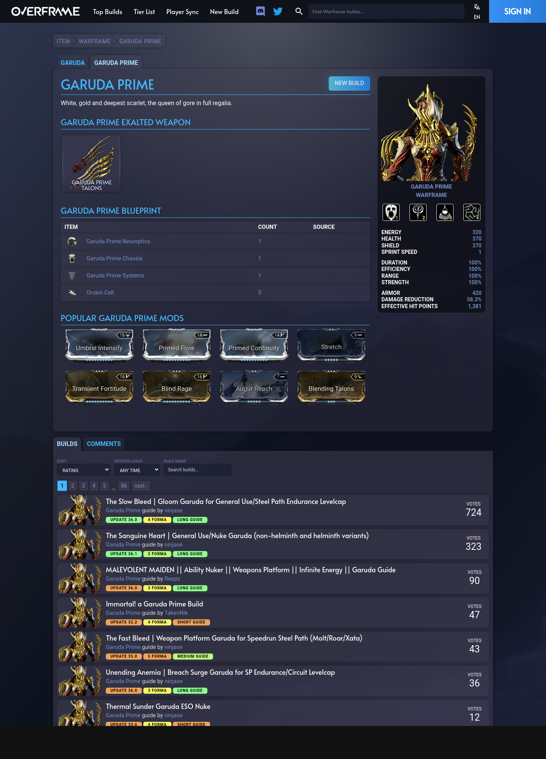Switch to the Garuda Prime tab
546x759 pixels.
tap(116, 63)
